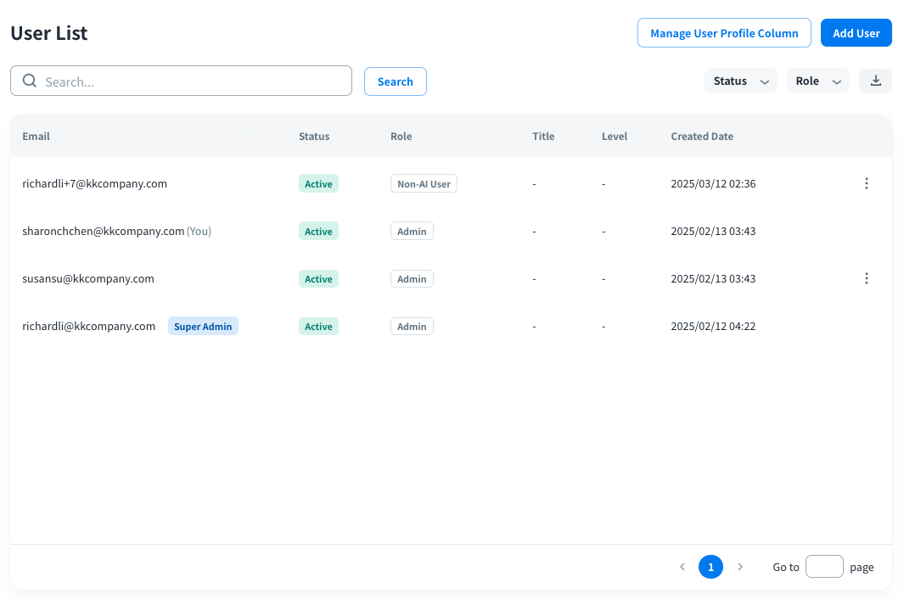The height and width of the screenshot is (599, 904).
Task: Click the Level column header
Action: 614,136
